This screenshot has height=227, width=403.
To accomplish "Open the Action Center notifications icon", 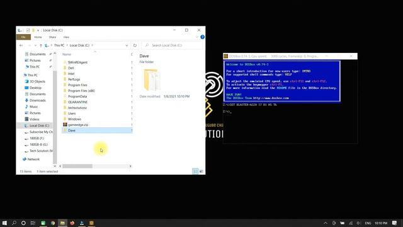I will (395, 223).
